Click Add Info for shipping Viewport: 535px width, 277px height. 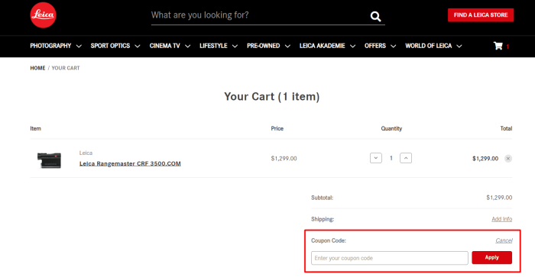502,219
